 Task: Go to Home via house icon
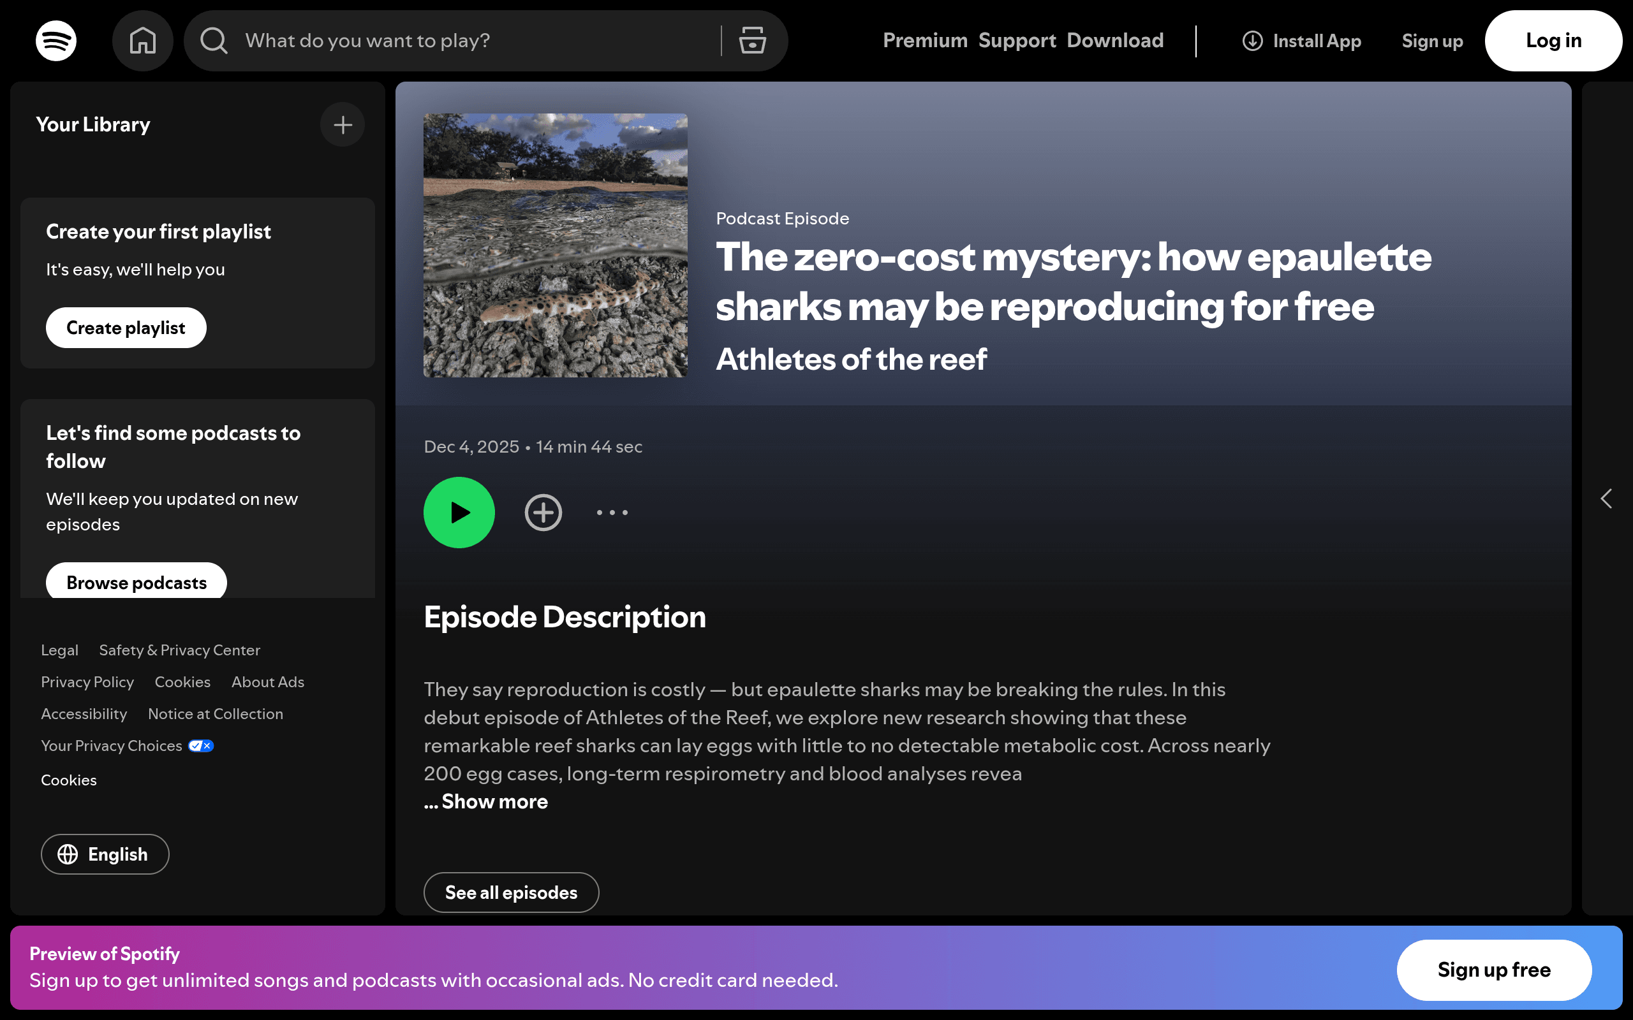pos(142,40)
